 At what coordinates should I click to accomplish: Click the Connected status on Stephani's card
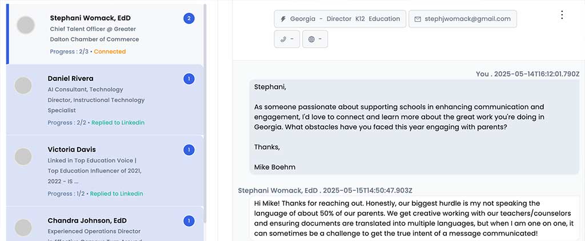110,51
